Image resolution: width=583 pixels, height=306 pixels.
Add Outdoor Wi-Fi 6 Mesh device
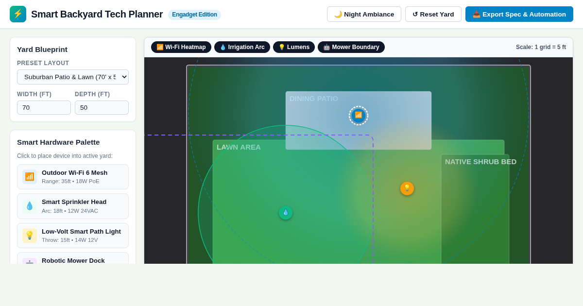pyautogui.click(x=73, y=177)
